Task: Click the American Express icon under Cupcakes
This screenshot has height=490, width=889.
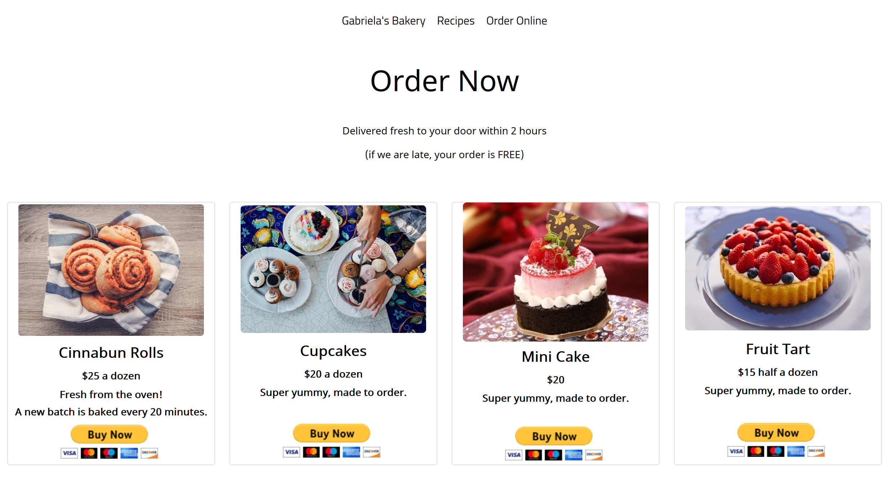Action: (x=351, y=452)
